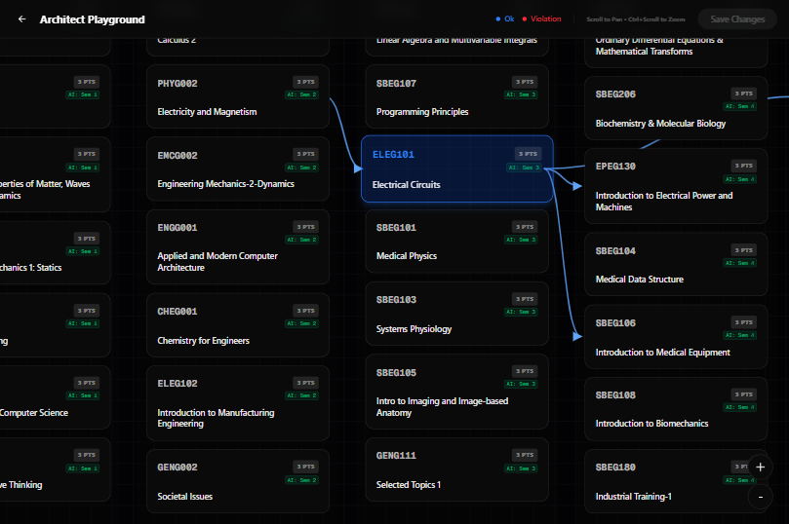Click the Architect Playground title

coord(92,19)
